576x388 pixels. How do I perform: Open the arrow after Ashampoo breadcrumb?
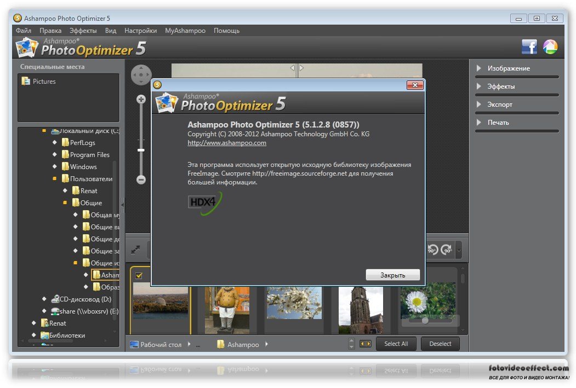tap(266, 344)
